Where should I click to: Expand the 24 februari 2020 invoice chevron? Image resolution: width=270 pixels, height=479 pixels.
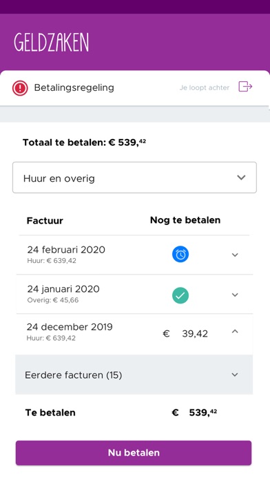pyautogui.click(x=235, y=255)
